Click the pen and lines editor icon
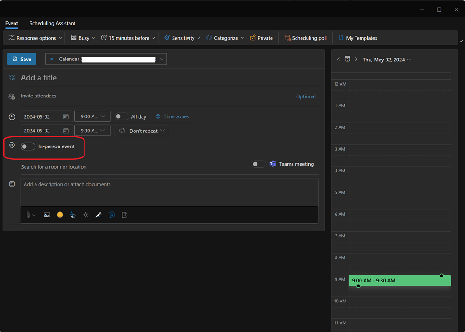 99,215
